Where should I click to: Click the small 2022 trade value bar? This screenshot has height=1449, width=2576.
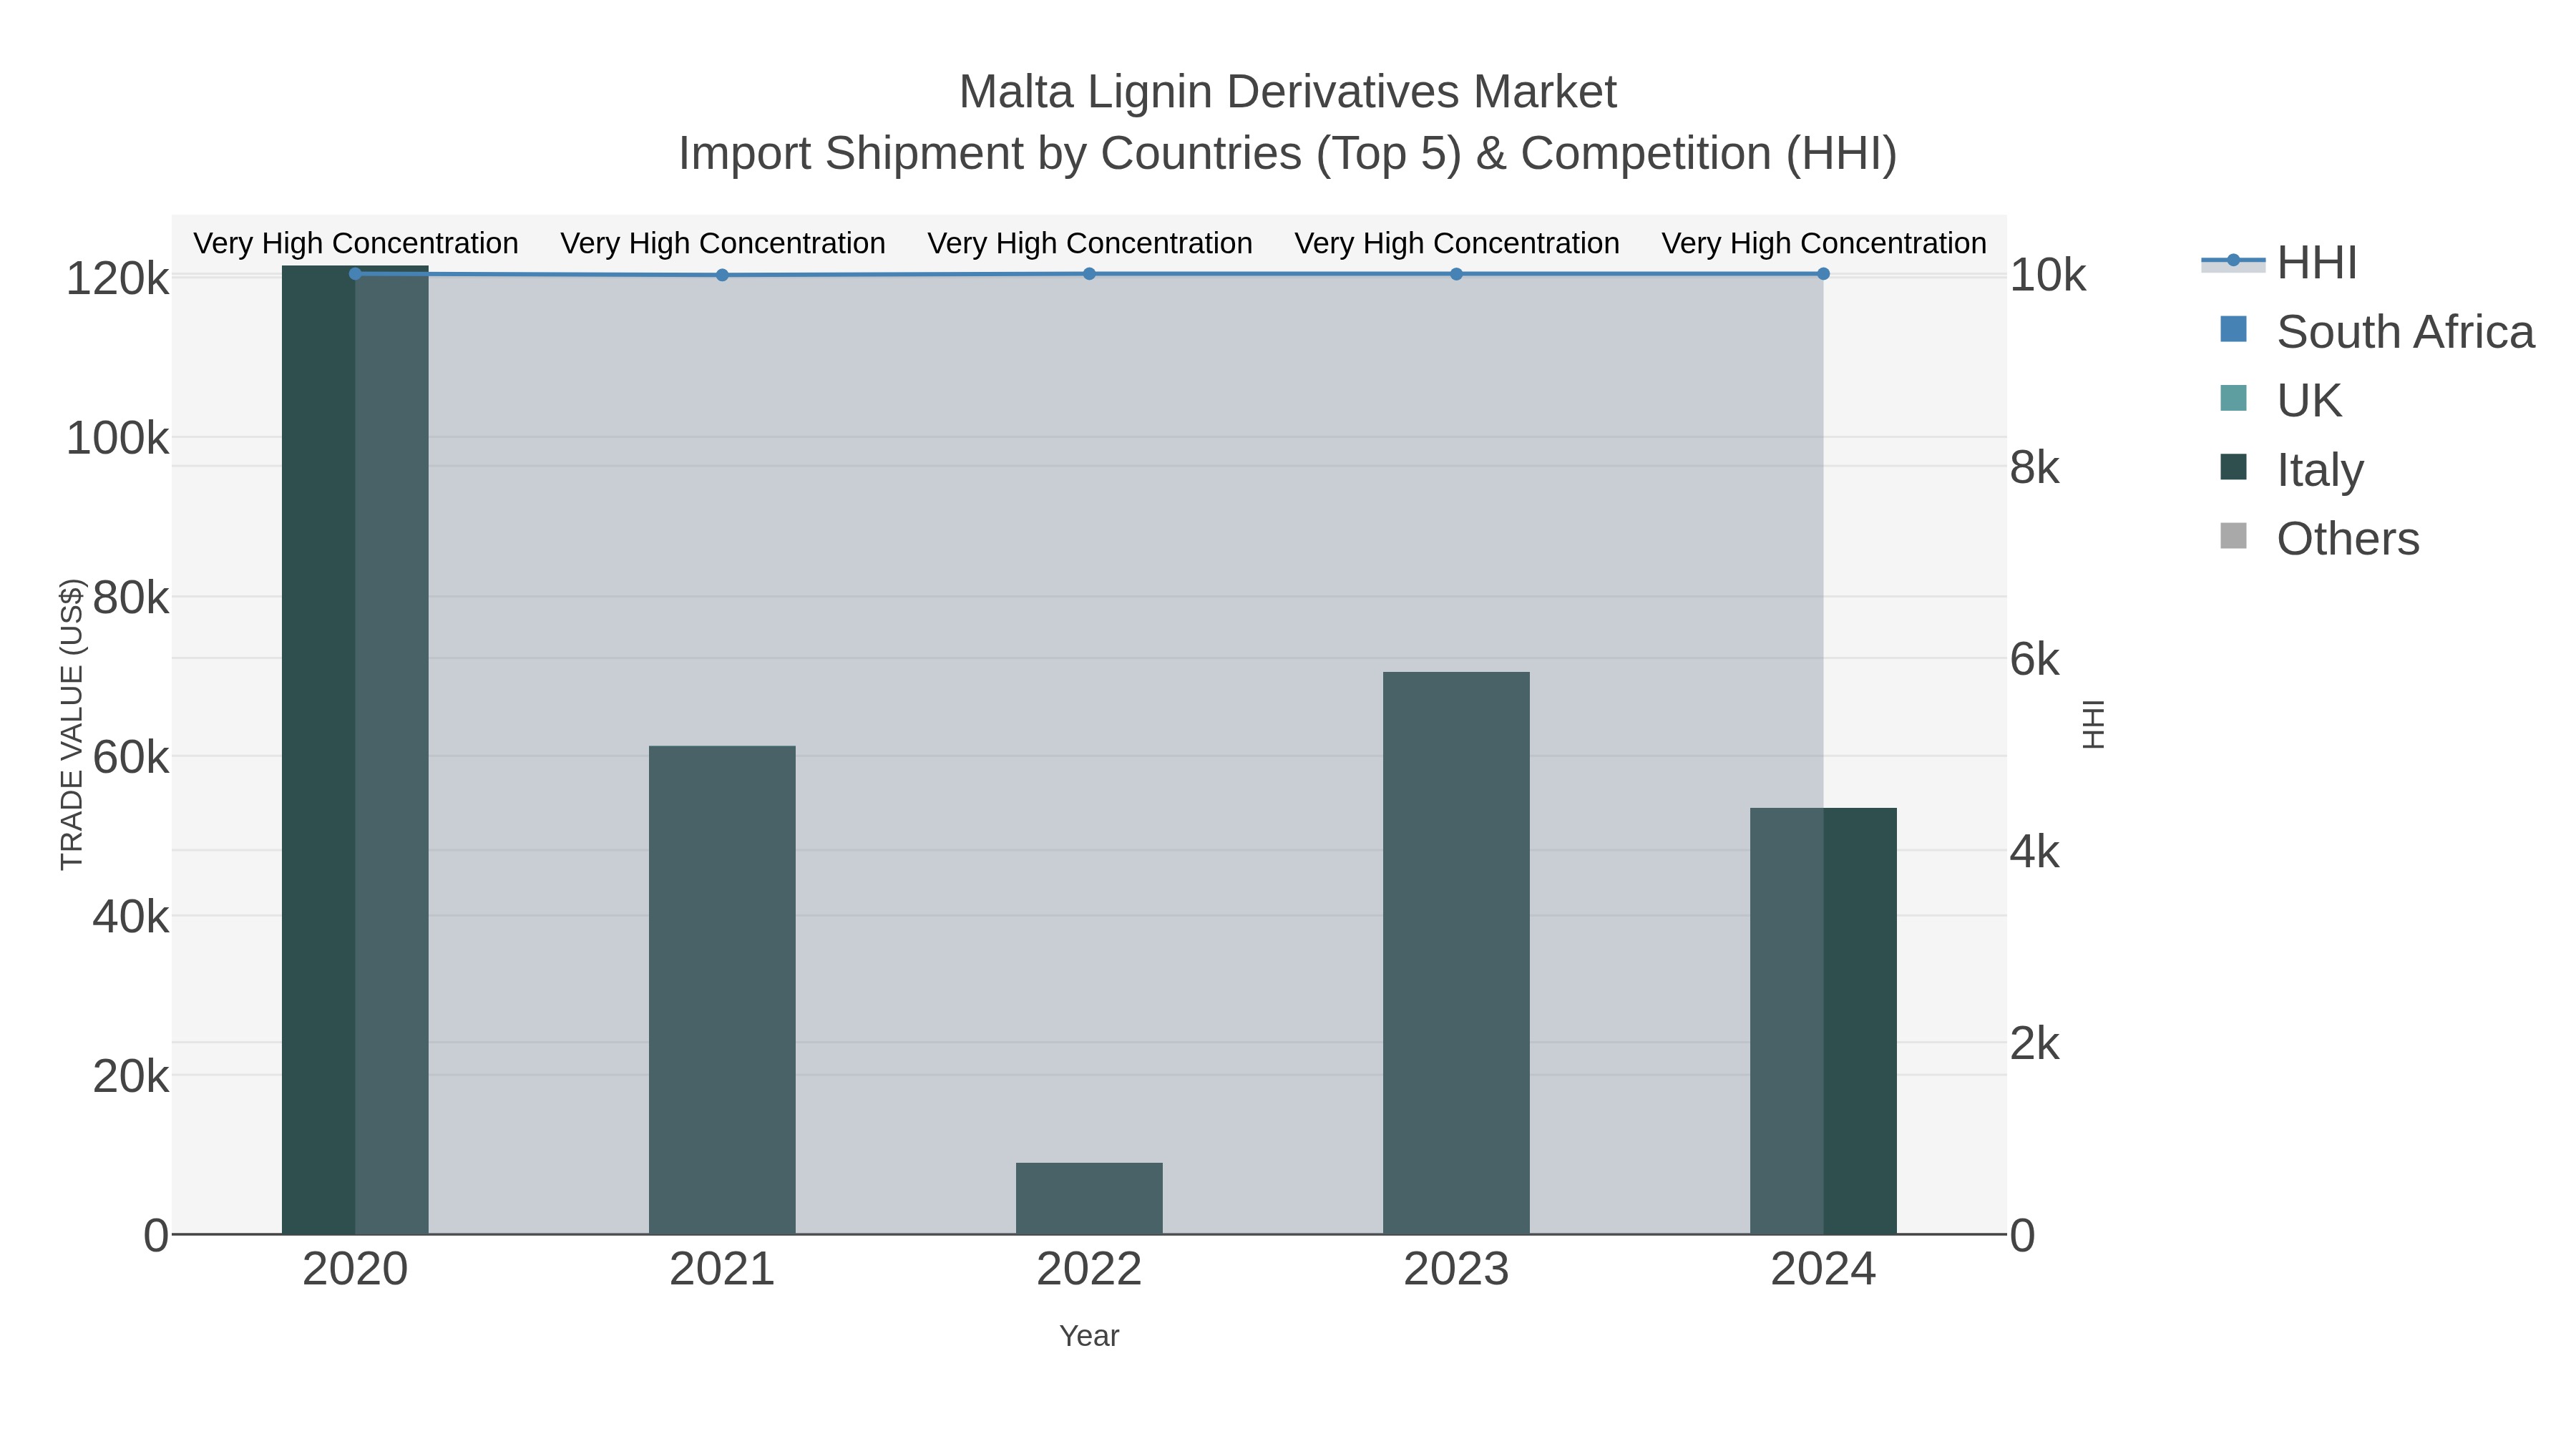(1089, 1198)
